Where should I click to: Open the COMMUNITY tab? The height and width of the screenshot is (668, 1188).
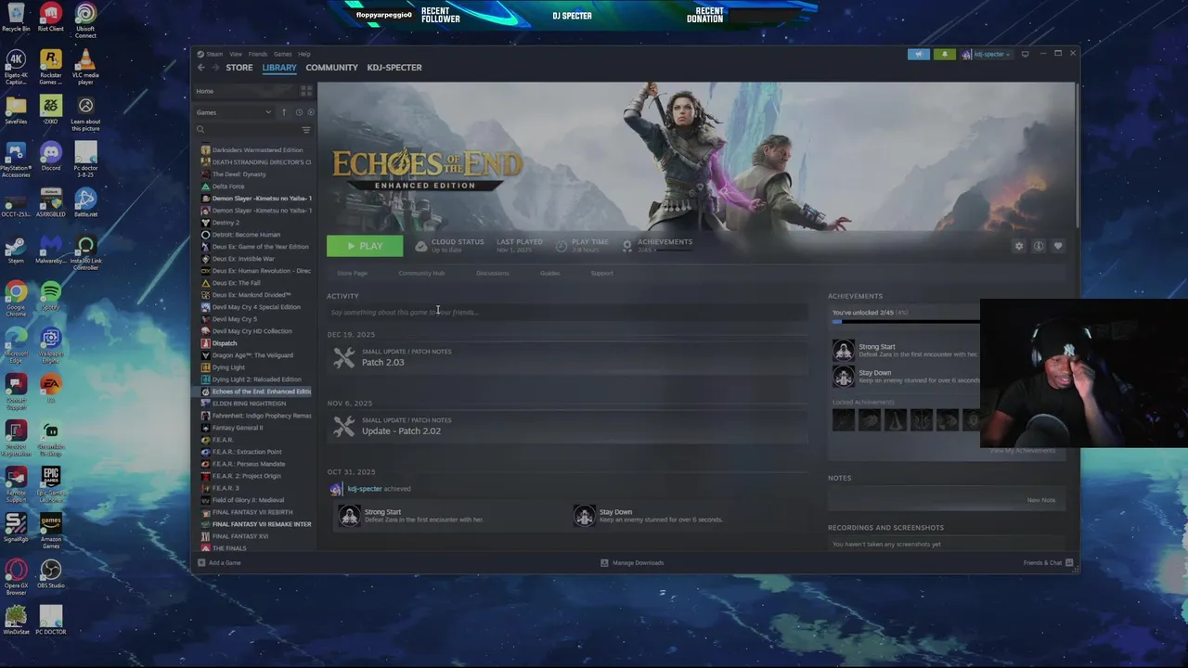(x=331, y=67)
